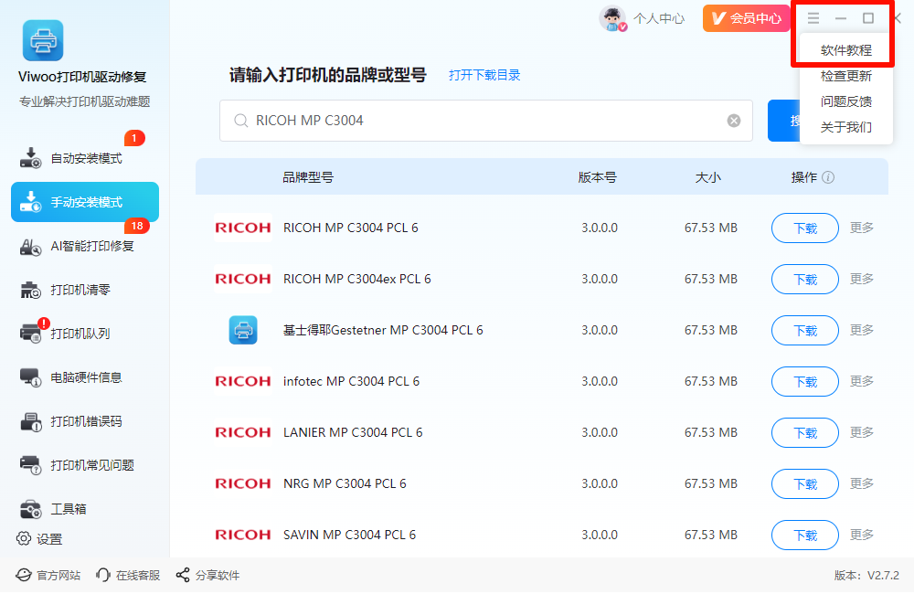Click the red 1 badge on 自动安装模式
914x594 pixels.
(134, 138)
